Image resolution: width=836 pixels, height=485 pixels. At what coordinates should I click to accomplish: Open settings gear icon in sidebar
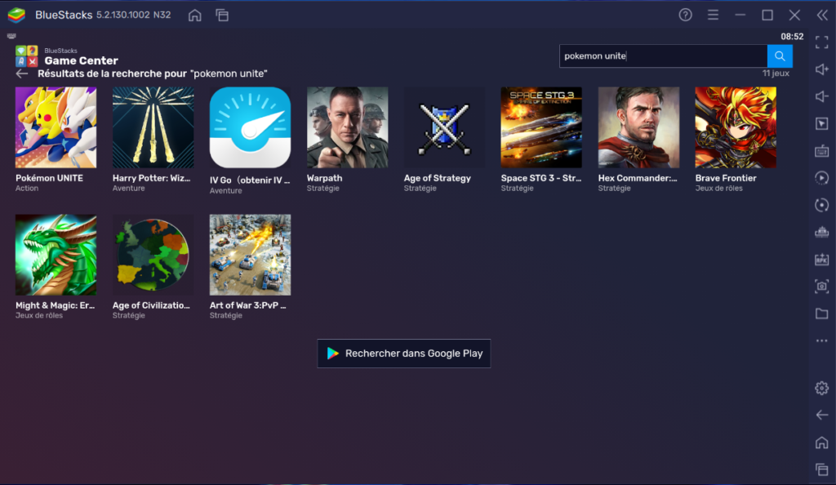click(x=821, y=388)
